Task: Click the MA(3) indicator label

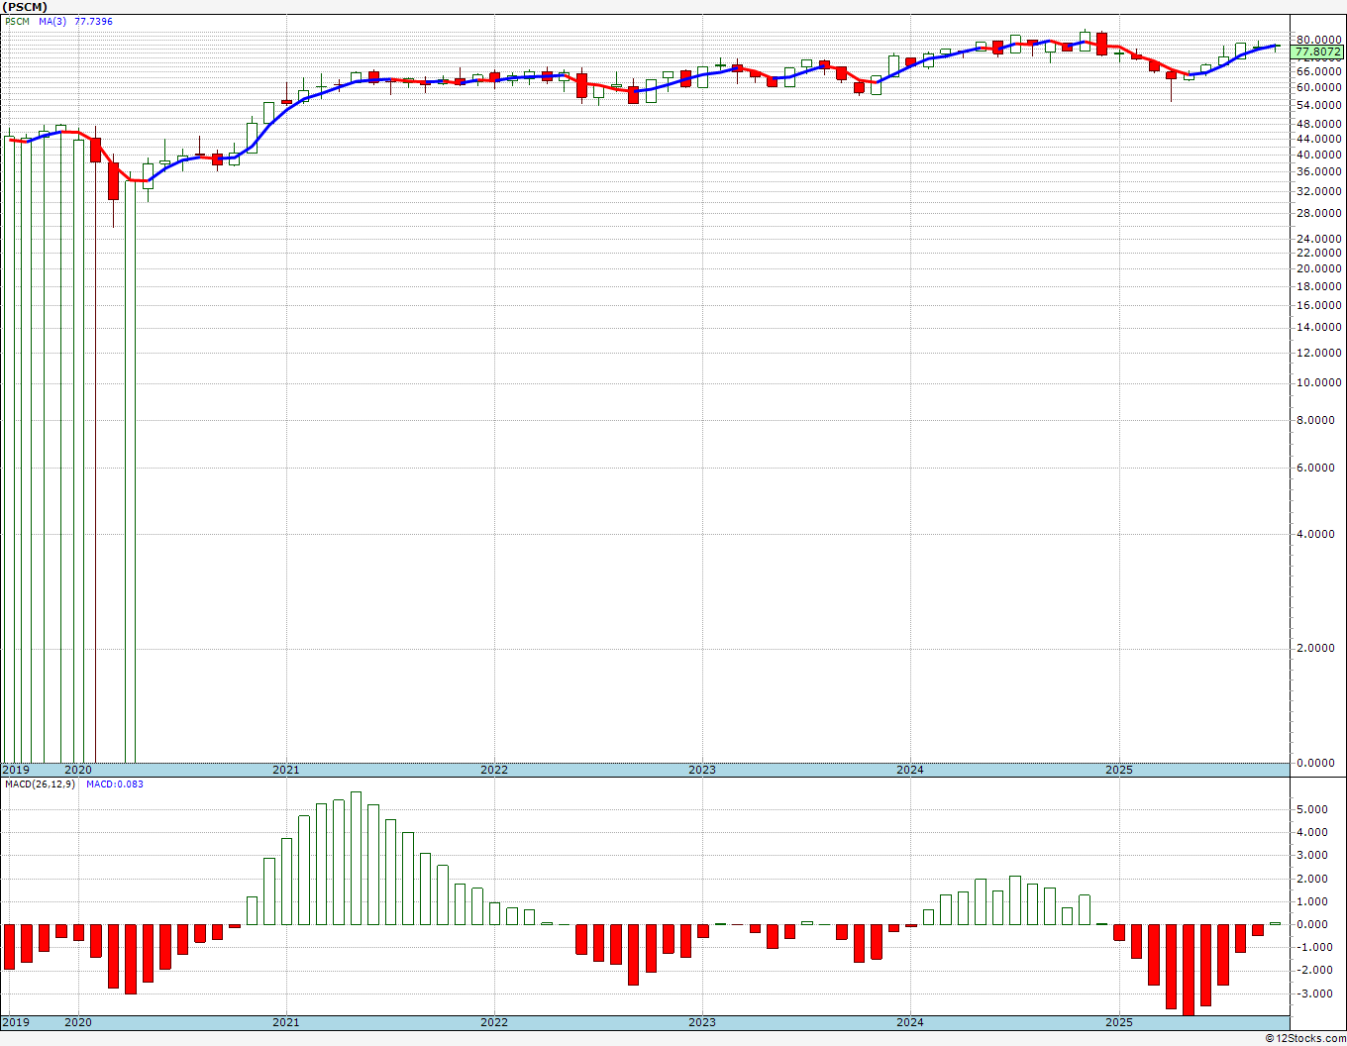Action: point(52,21)
